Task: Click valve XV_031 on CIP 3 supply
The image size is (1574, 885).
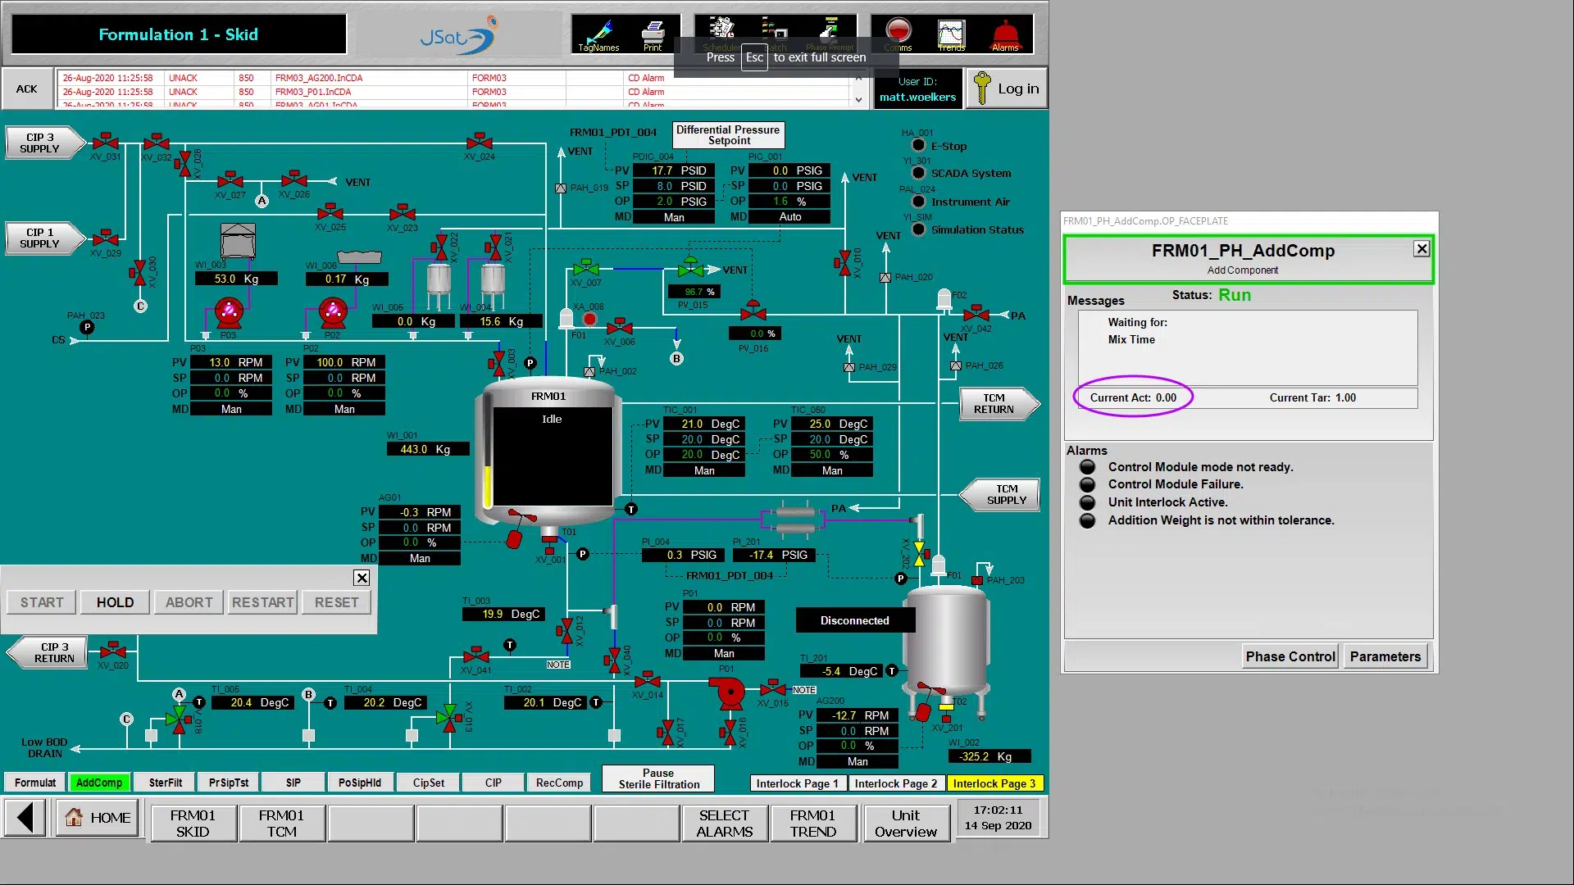Action: tap(105, 142)
